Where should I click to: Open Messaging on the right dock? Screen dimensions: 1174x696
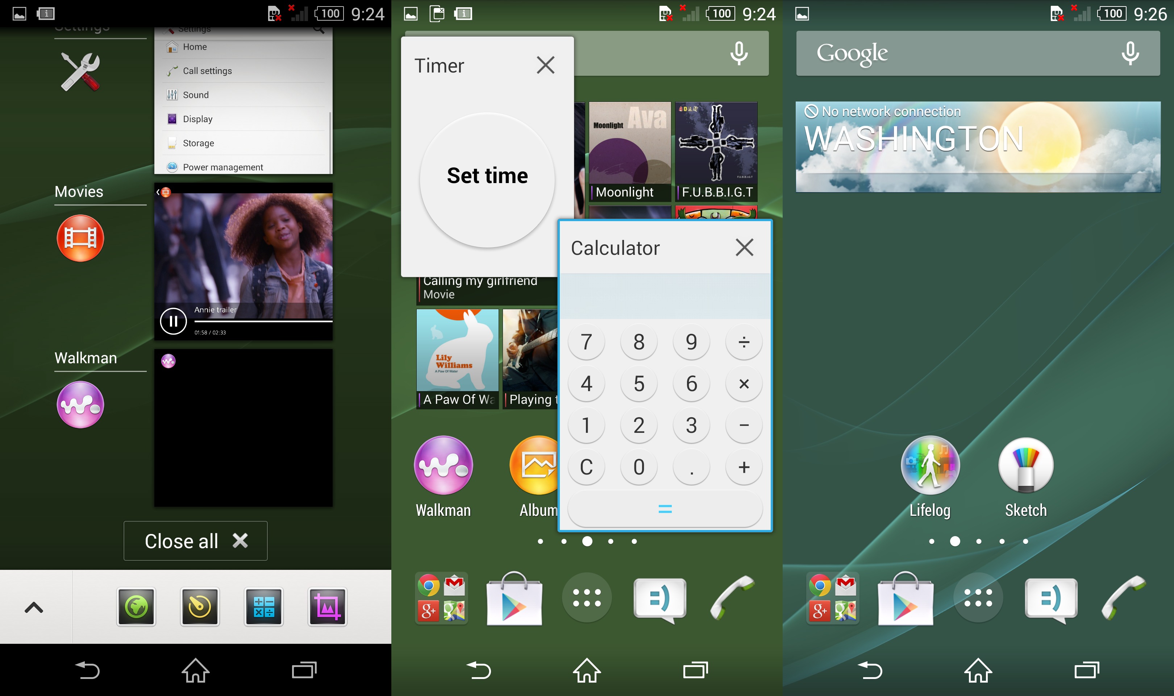[x=1051, y=600]
